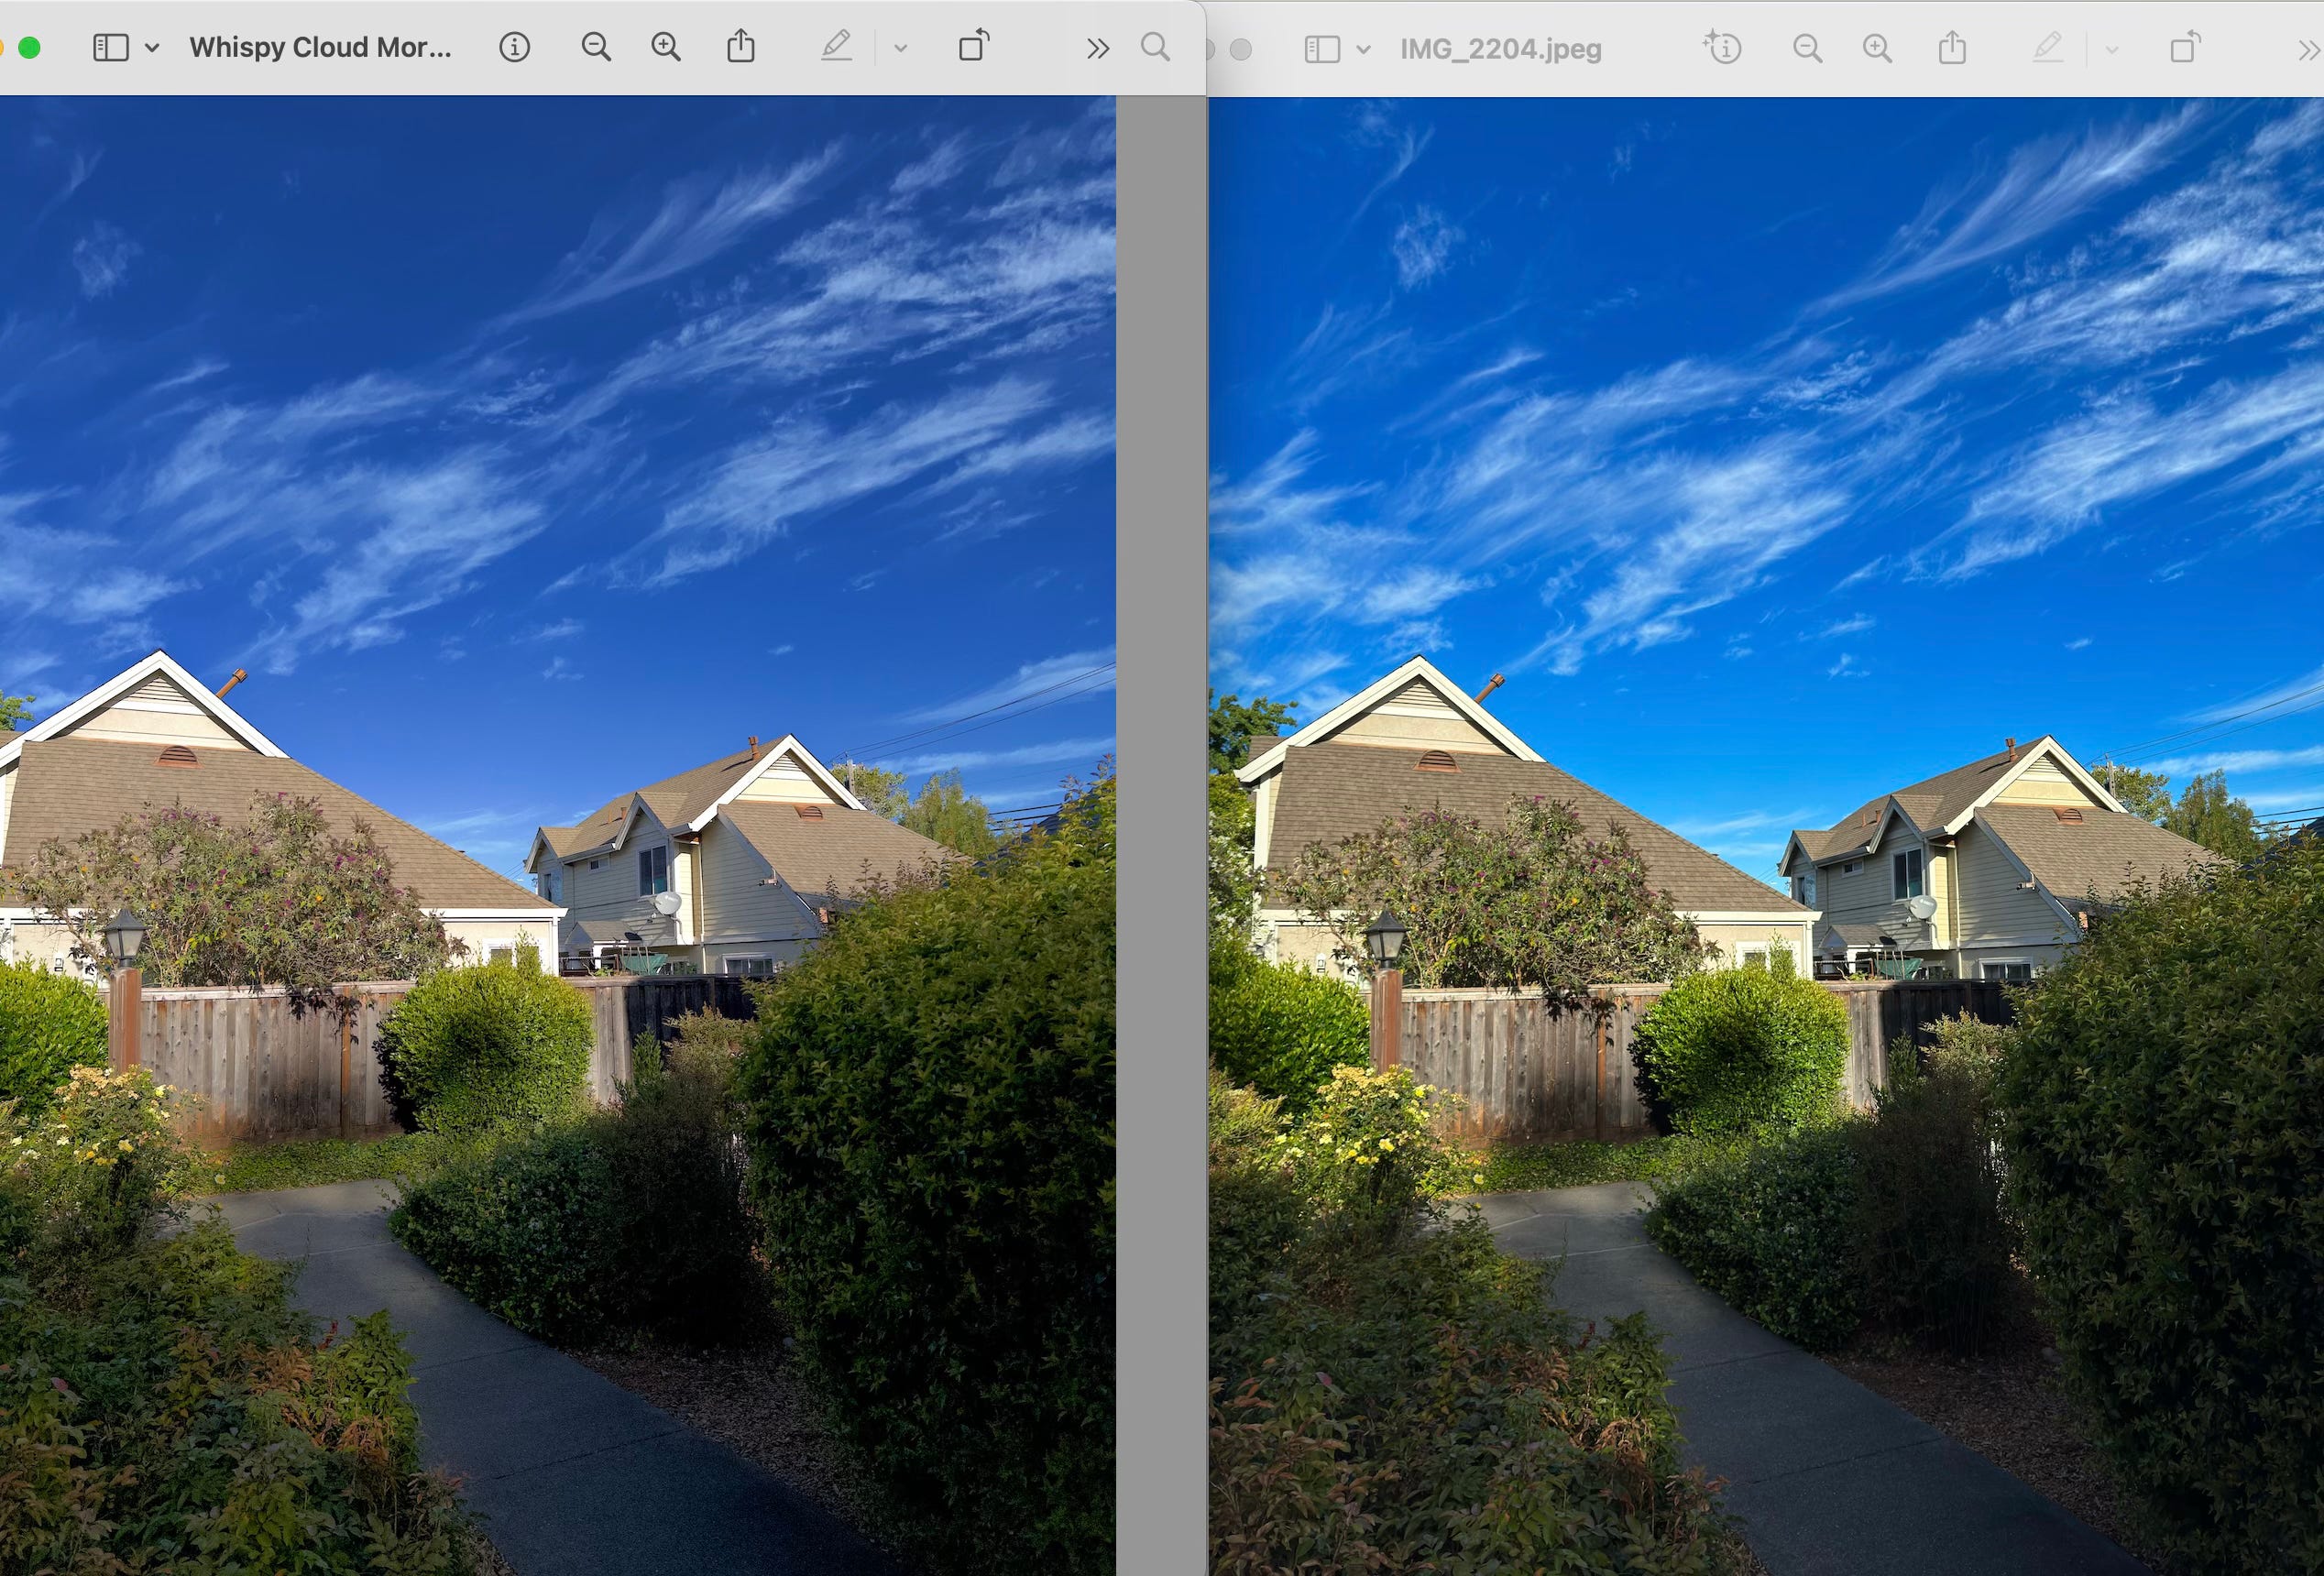
Task: Show inspector info in Whispy Cloud window
Action: 514,47
